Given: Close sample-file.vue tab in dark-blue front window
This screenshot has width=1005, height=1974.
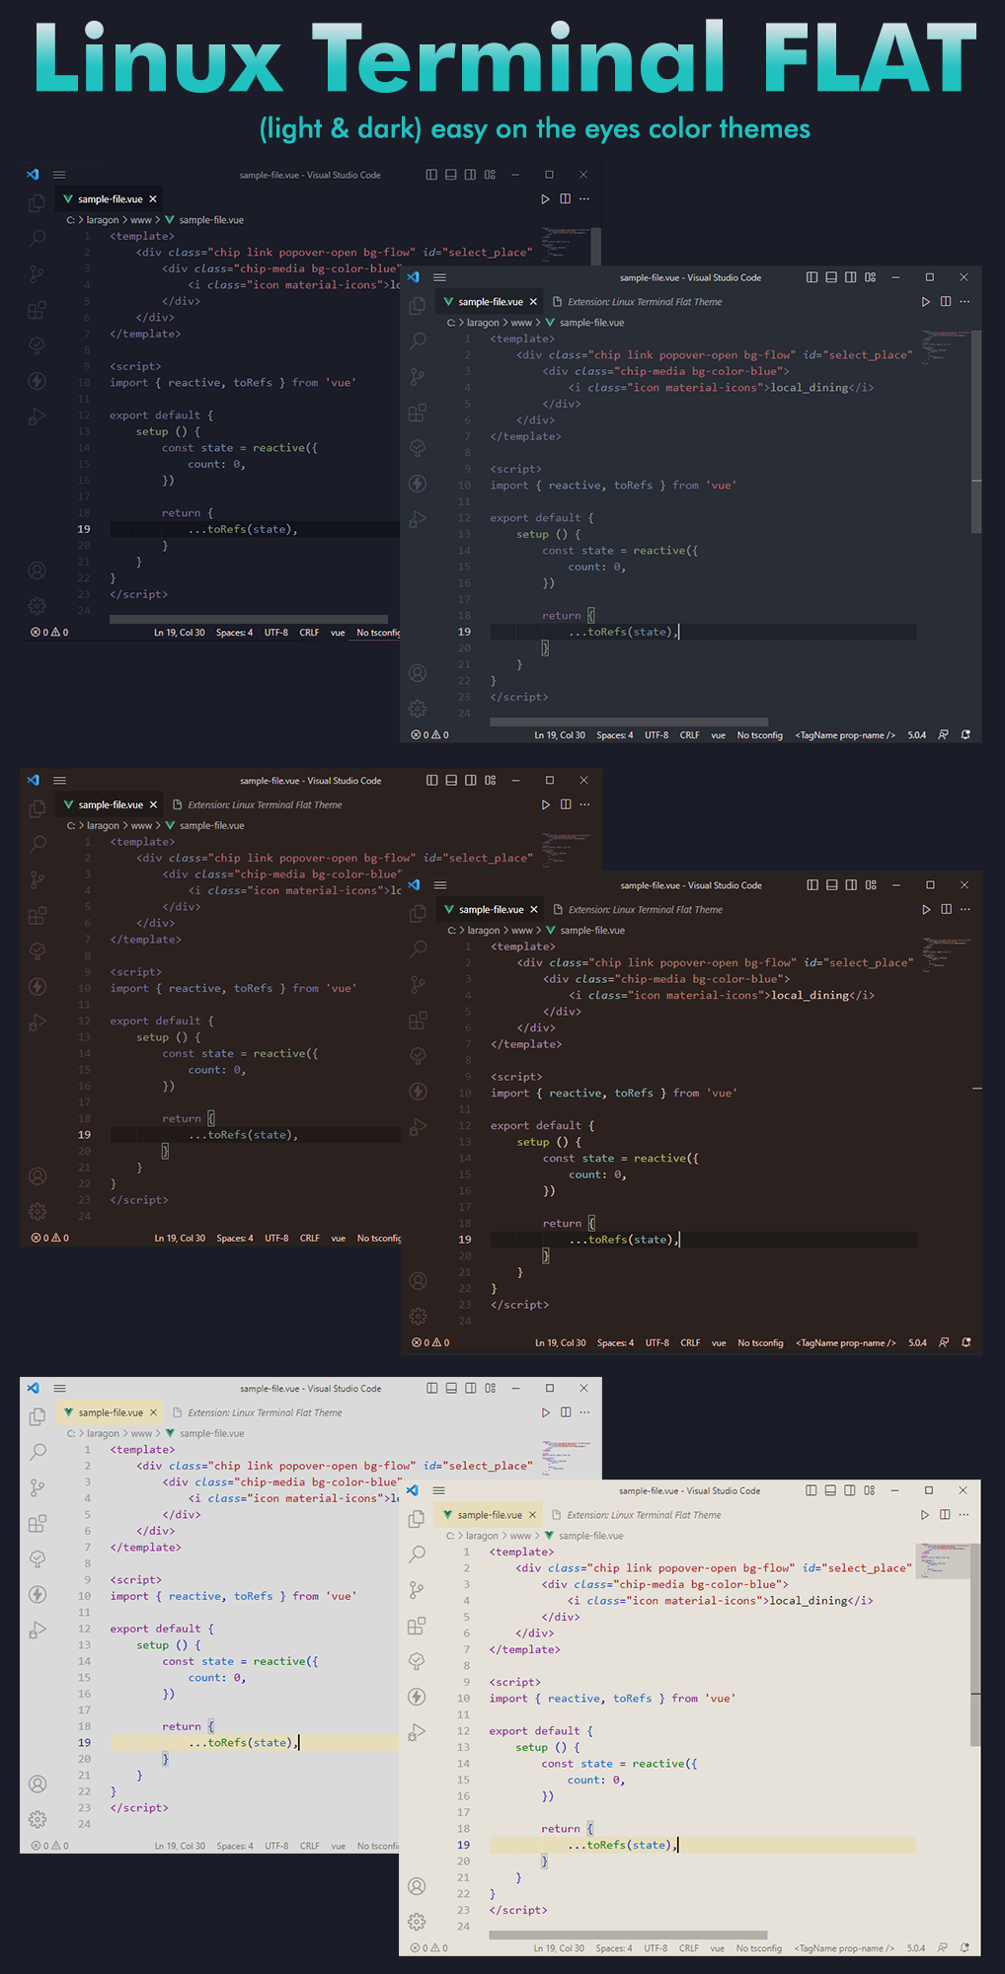Looking at the screenshot, I should click(533, 302).
